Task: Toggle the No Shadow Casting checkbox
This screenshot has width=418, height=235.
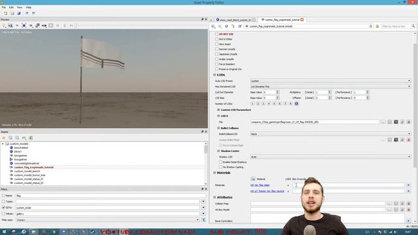Action: [x=221, y=167]
